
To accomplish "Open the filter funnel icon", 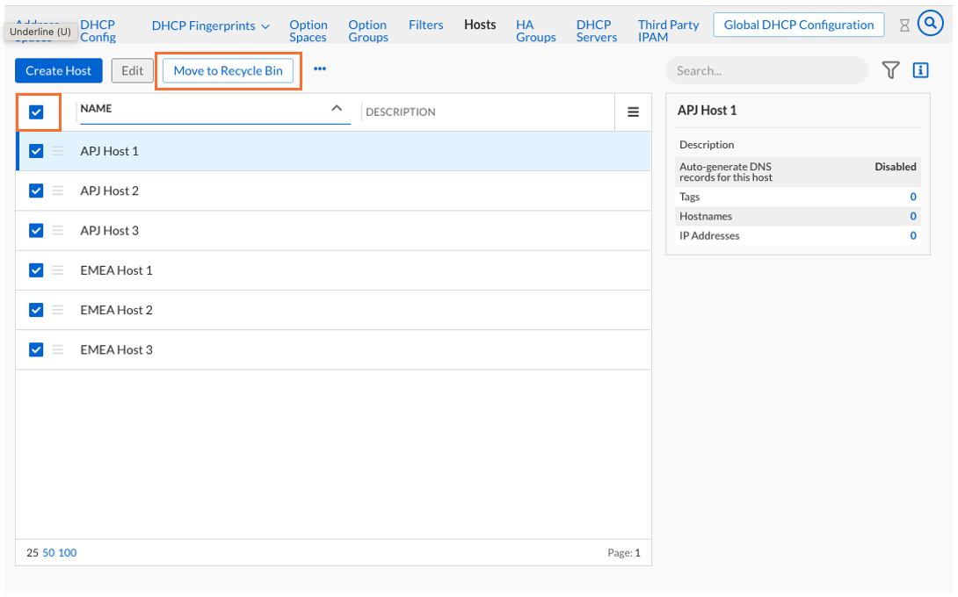I will coord(890,70).
